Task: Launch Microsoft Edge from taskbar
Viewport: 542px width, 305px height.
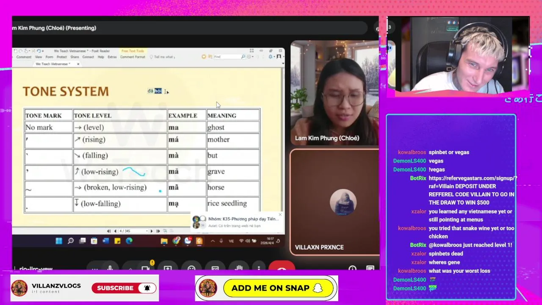Action: click(129, 241)
